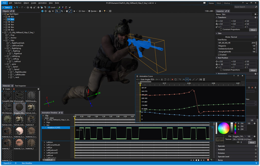Toggle visibility checkbox for RightFrontCloth bone
This screenshot has height=166, width=260.
coord(7,43)
